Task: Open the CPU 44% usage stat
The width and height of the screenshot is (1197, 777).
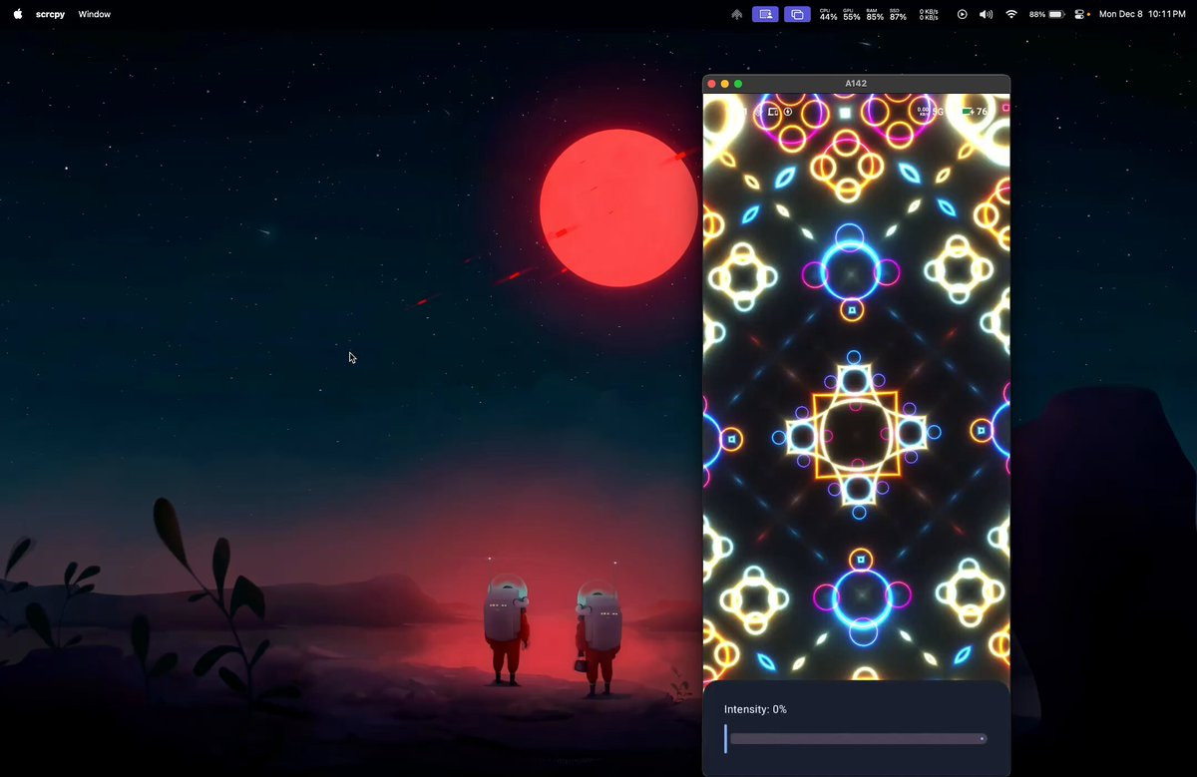Action: (x=828, y=15)
